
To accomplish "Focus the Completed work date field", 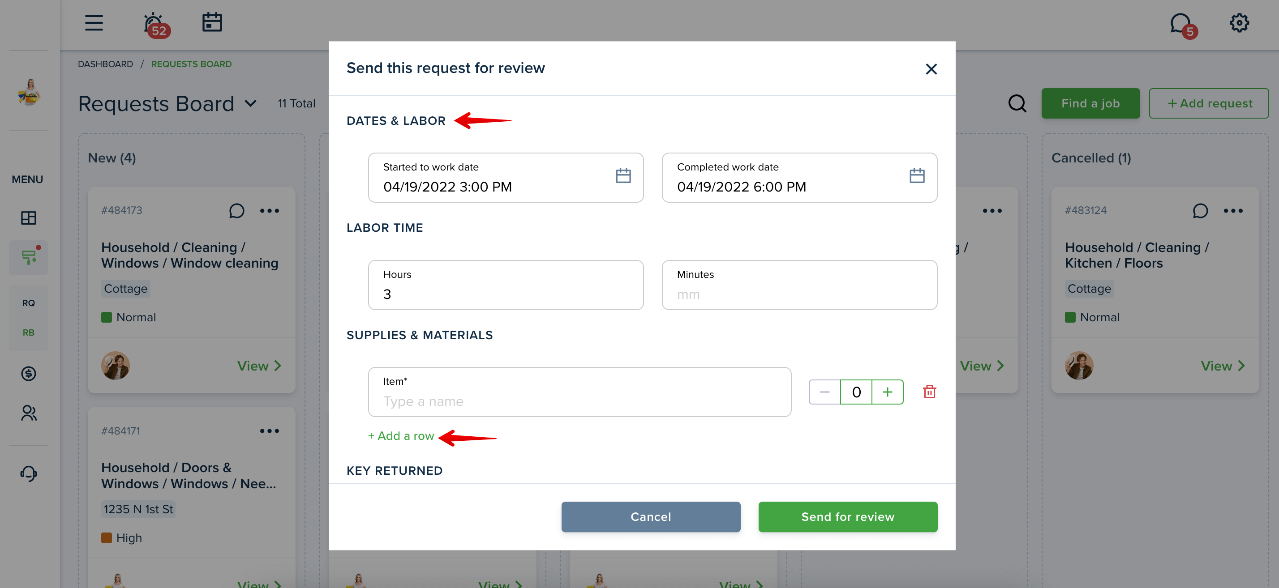I will click(799, 178).
